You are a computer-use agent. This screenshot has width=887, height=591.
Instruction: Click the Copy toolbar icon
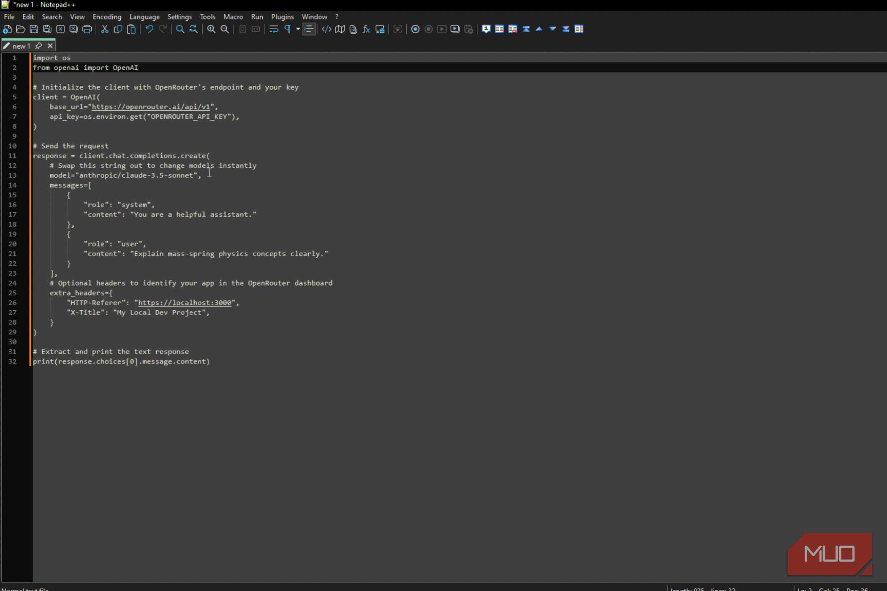(118, 29)
